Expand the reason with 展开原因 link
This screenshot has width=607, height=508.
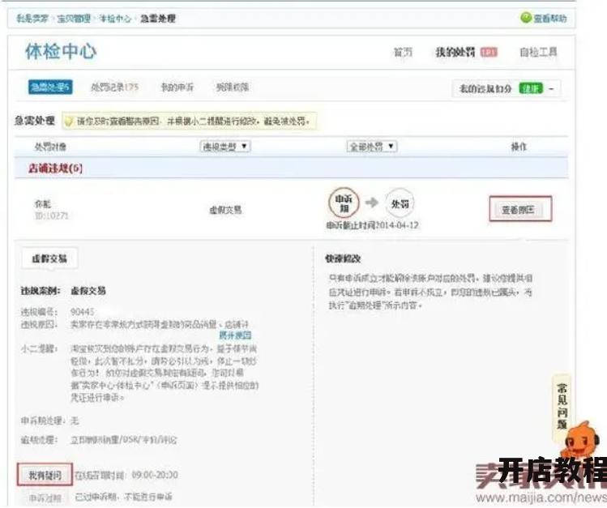[235, 335]
